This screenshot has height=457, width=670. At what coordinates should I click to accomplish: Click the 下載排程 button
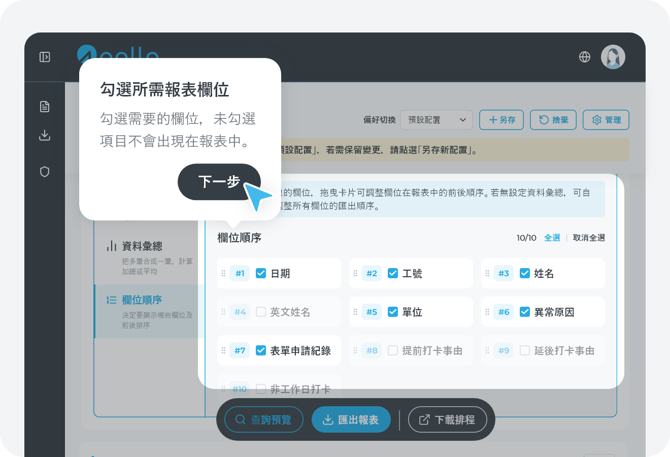point(448,420)
